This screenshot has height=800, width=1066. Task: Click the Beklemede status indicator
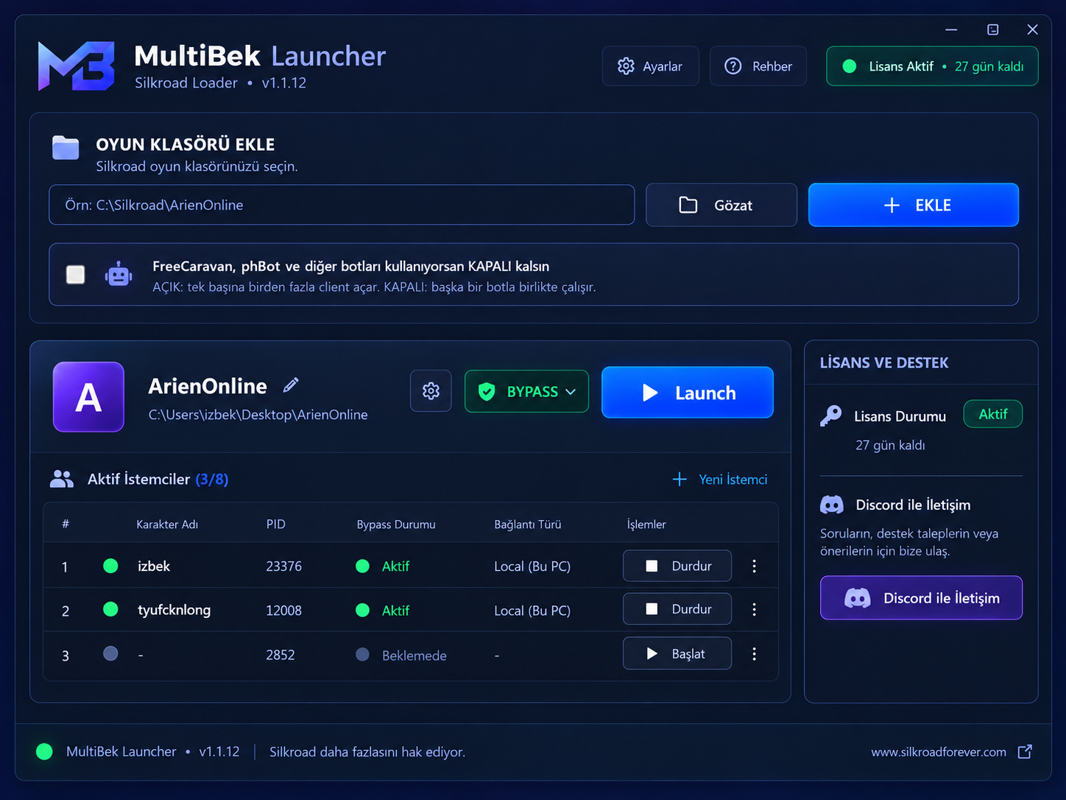click(x=401, y=655)
